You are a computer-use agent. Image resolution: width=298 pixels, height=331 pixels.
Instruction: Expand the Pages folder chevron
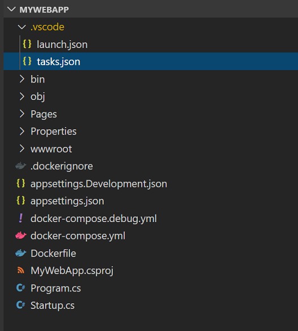[21, 114]
